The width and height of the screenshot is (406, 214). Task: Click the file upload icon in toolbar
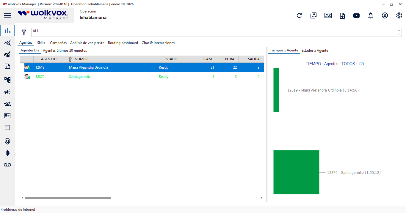[x=342, y=16]
